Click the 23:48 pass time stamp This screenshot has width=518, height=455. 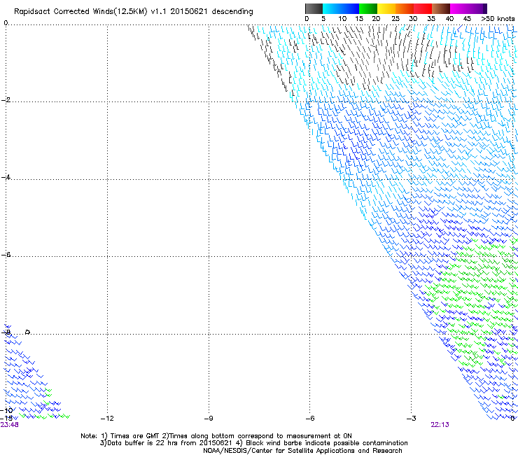coord(10,425)
